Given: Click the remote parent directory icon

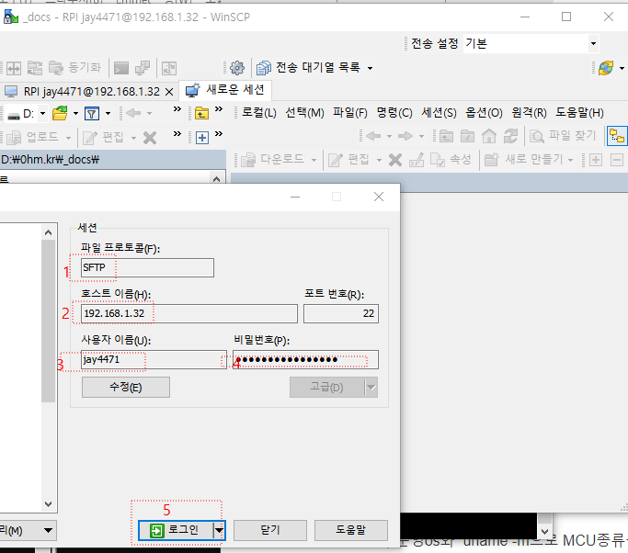Looking at the screenshot, I should [446, 137].
